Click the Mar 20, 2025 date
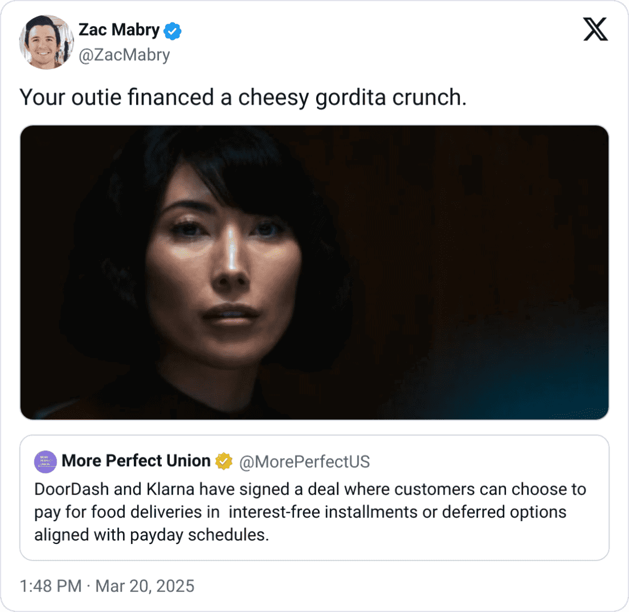The width and height of the screenshot is (629, 612). (144, 586)
